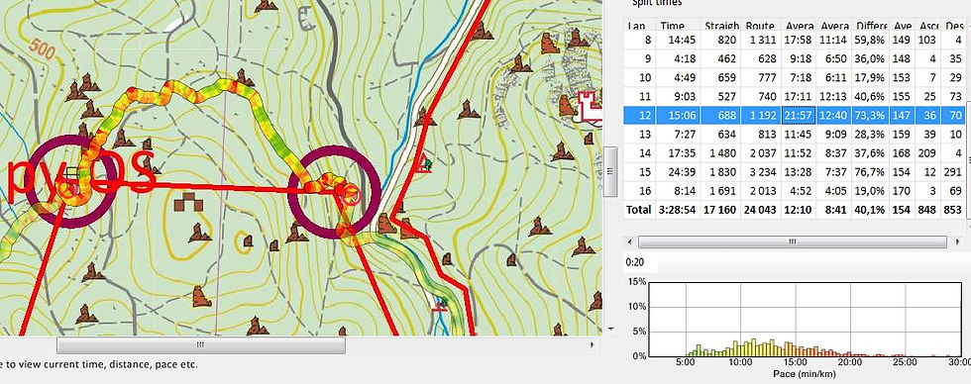Click the Pace (min/km) axis label
The height and width of the screenshot is (384, 971).
point(805,374)
